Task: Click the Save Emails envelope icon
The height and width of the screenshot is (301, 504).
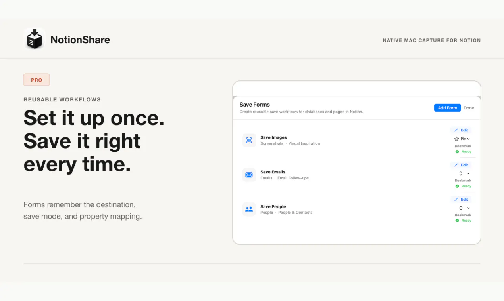Action: tap(249, 175)
